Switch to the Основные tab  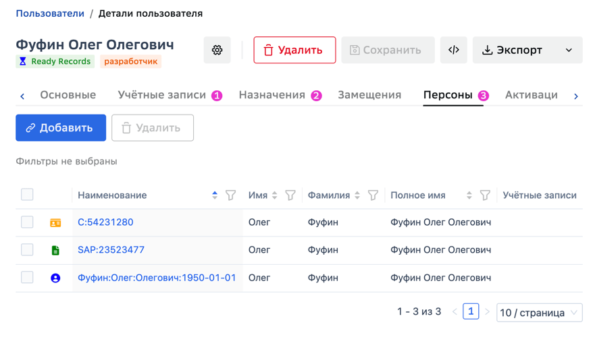[68, 95]
